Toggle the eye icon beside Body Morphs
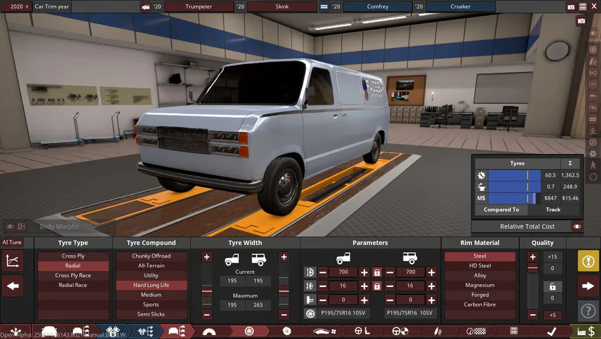 10,226
